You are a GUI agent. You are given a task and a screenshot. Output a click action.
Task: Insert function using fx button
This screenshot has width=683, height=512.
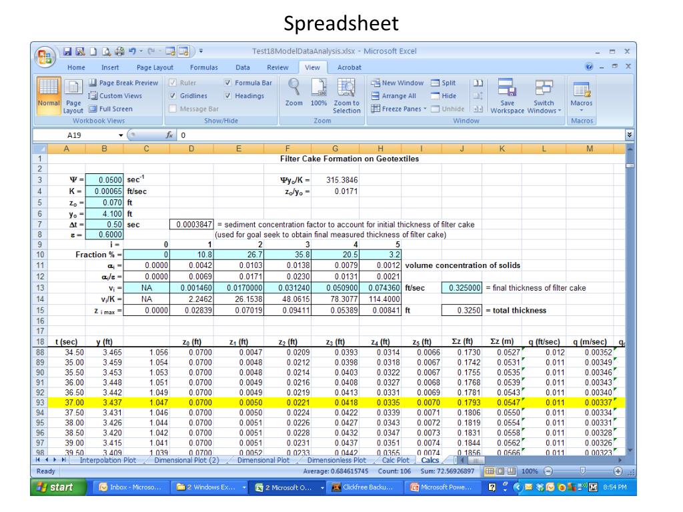169,135
